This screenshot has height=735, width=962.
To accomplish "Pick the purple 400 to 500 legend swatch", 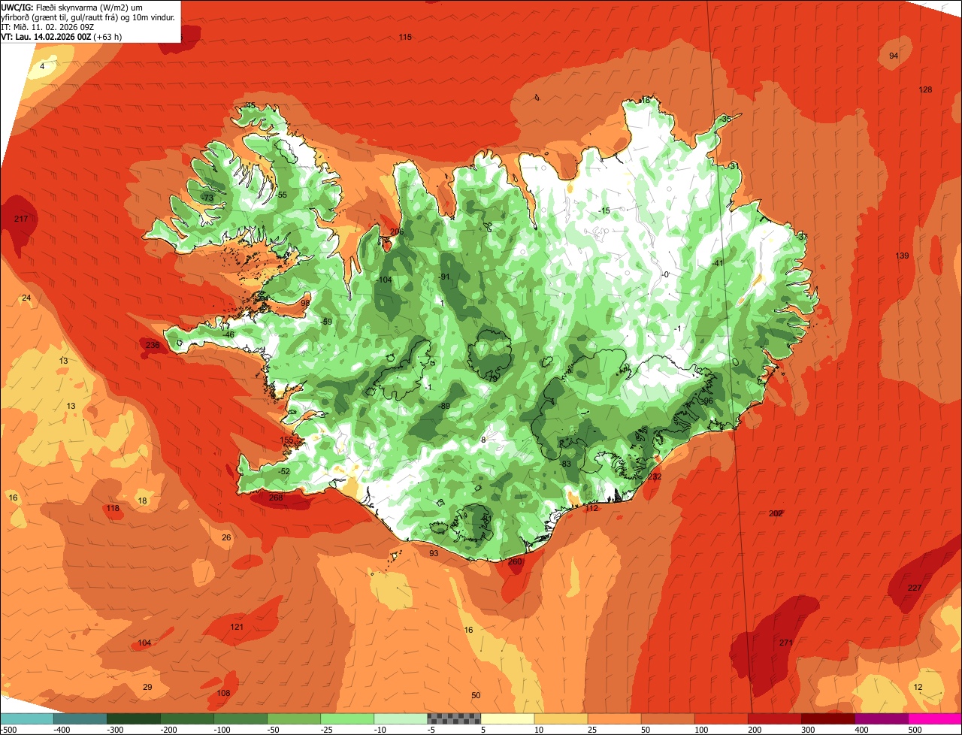I will pyautogui.click(x=881, y=718).
